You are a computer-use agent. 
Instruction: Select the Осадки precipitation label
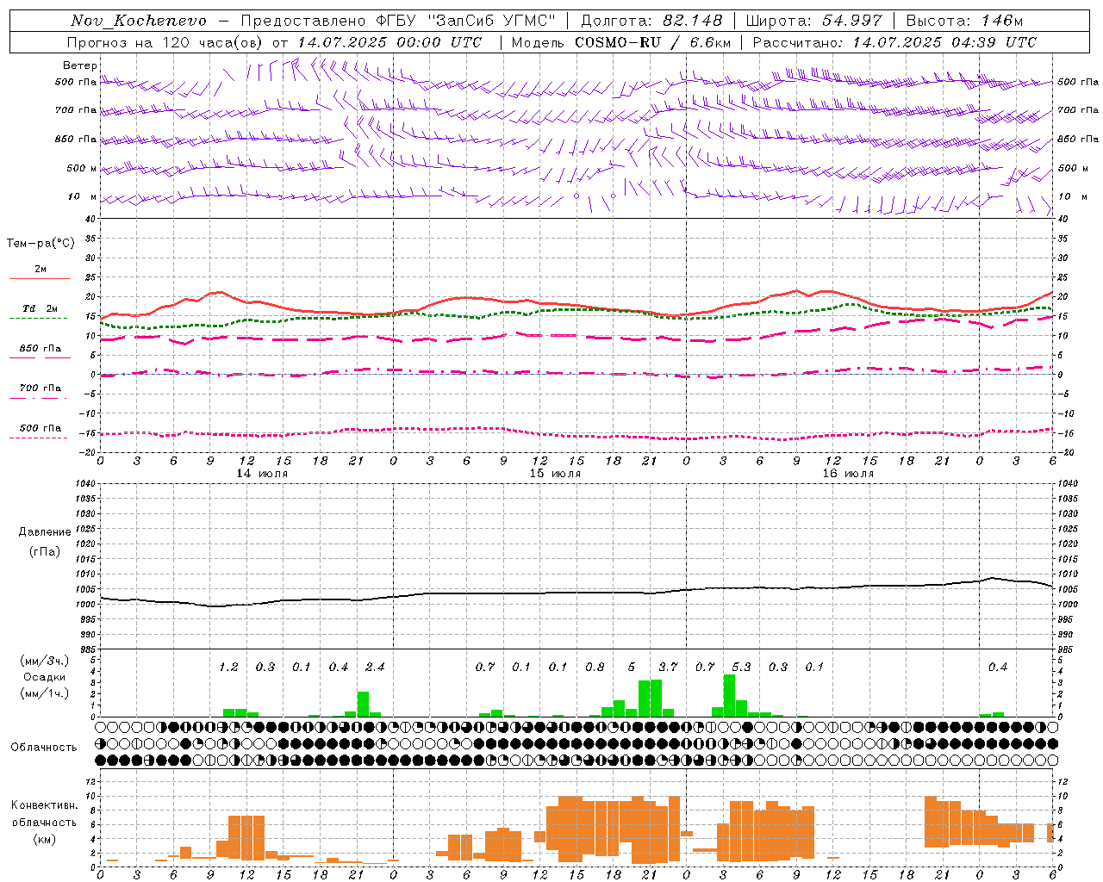45,678
